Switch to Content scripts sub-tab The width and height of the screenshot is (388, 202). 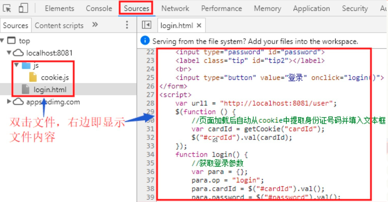coord(59,26)
